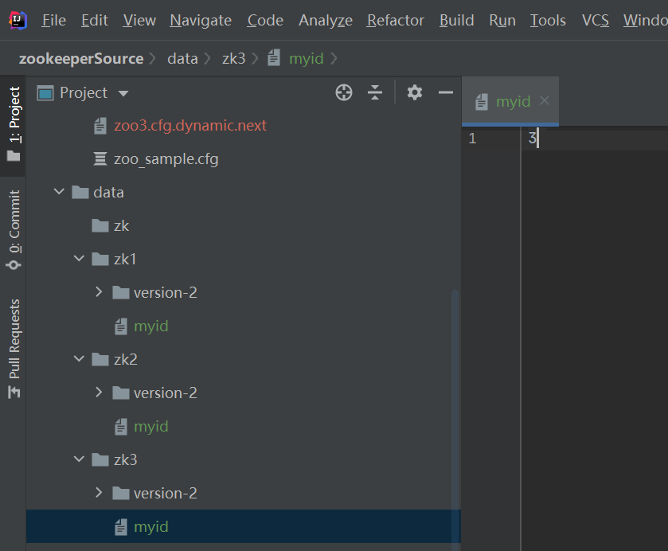Collapse the data folder

pyautogui.click(x=59, y=192)
